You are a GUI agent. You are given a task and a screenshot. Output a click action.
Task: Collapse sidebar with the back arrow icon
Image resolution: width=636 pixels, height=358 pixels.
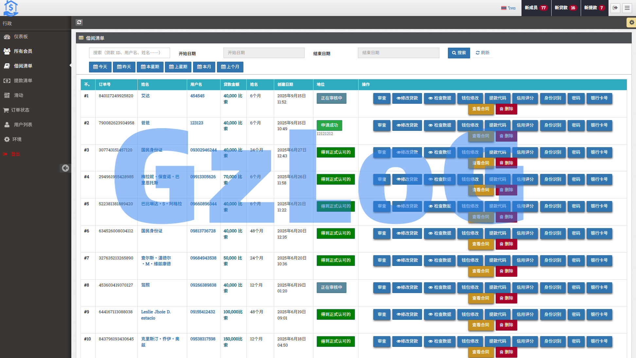65,168
